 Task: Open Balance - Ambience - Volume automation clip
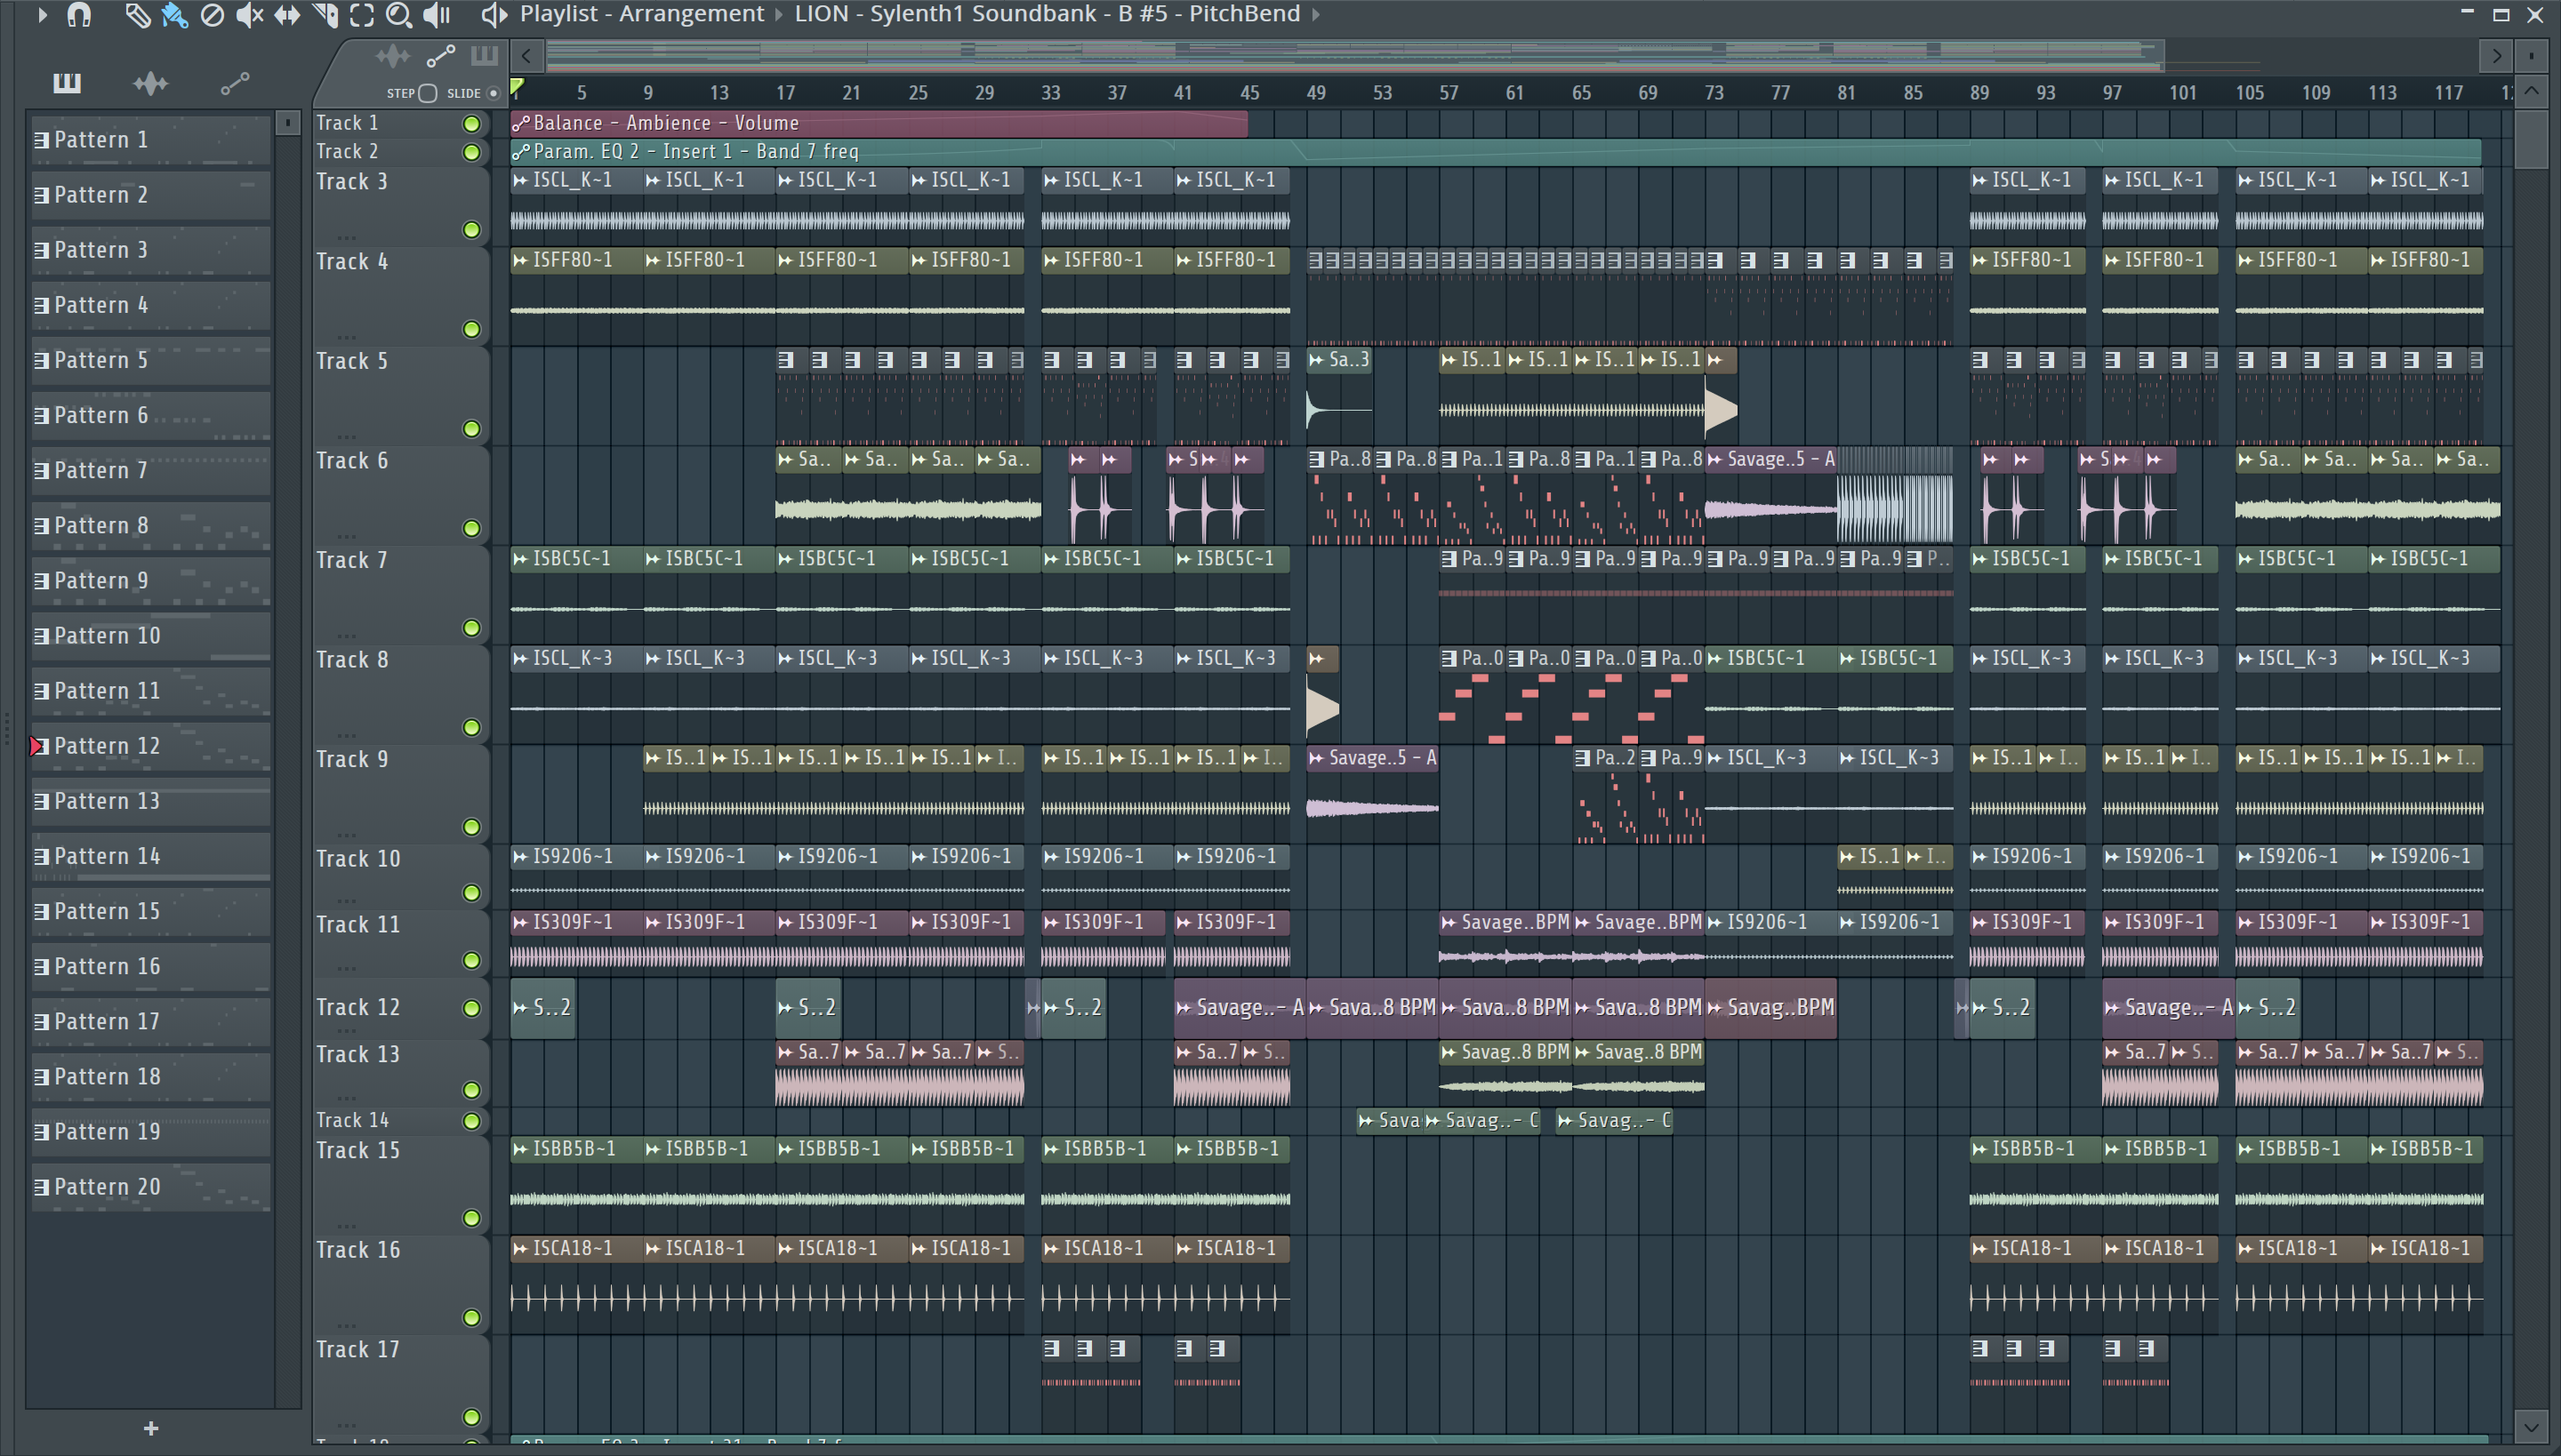[879, 123]
